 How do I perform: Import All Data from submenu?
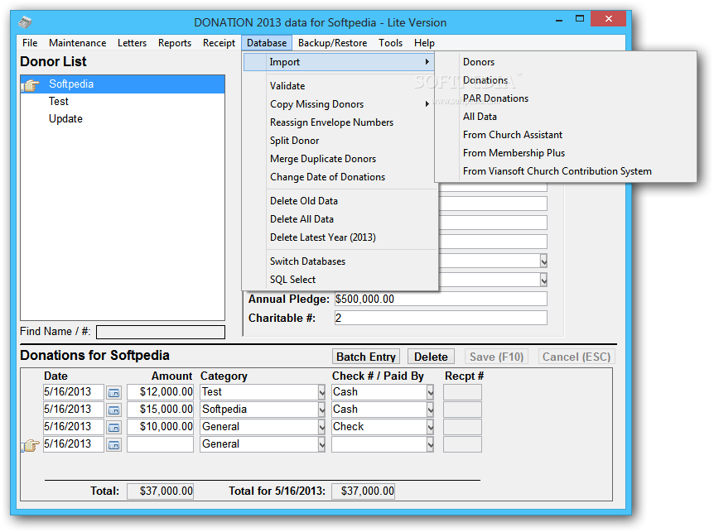pyautogui.click(x=566, y=117)
